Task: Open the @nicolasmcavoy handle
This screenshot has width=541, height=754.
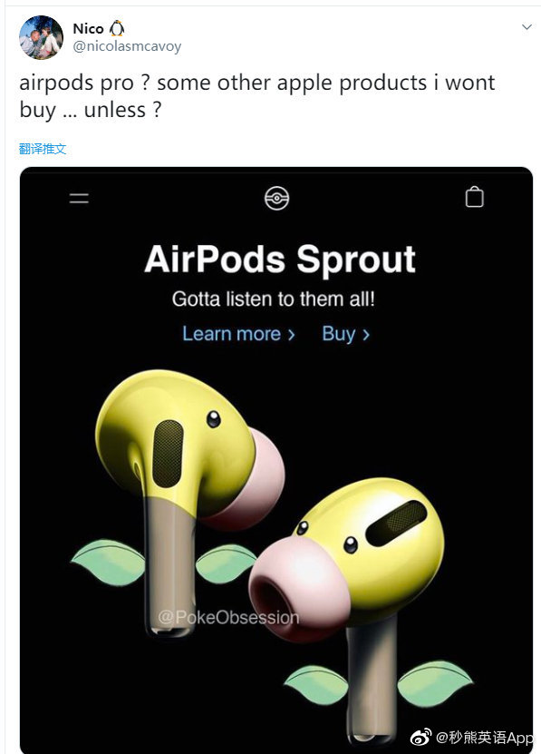Action: [x=127, y=46]
